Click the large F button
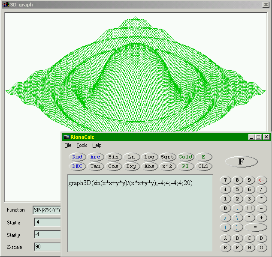The width and height of the screenshot is (272, 257). 241,161
